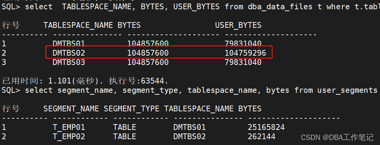Click the BYTES value 104857600 for DMTBS01
The image size is (380, 145).
click(148, 44)
